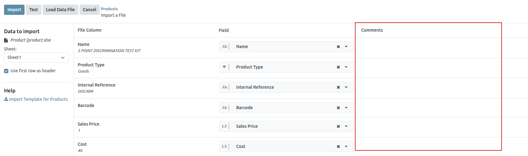The image size is (528, 156).
Task: Click the download icon beside Import Template
Action: (6, 99)
